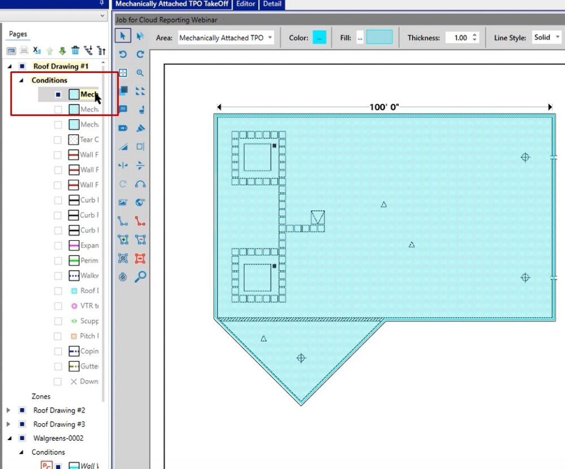Open the Detail tab
The height and width of the screenshot is (469, 565).
tap(272, 4)
